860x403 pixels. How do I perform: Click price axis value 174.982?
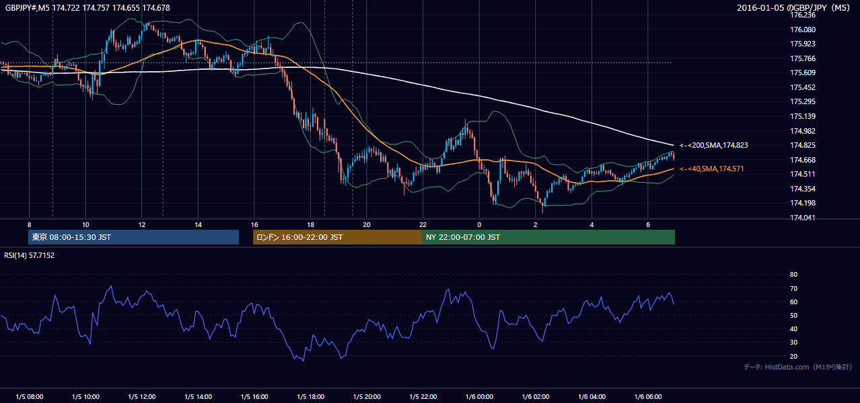pos(803,131)
